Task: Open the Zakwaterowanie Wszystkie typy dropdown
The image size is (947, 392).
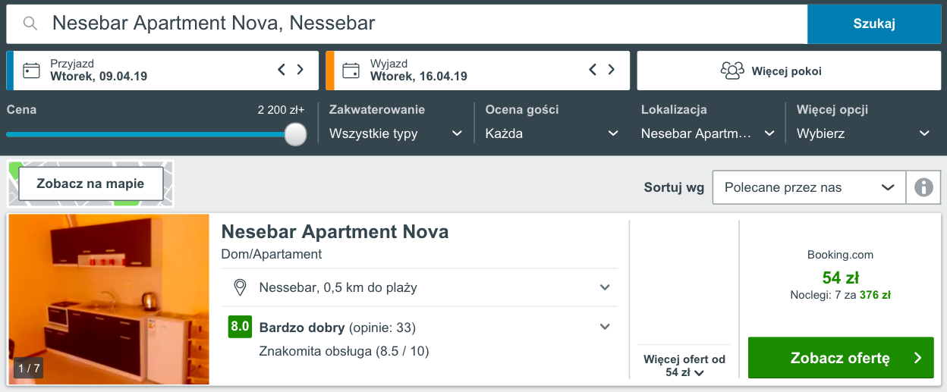Action: (395, 133)
